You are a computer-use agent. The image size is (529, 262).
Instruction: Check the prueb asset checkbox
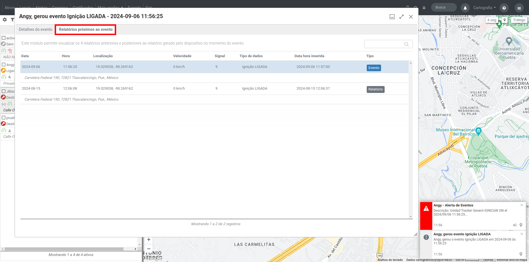pos(4,117)
